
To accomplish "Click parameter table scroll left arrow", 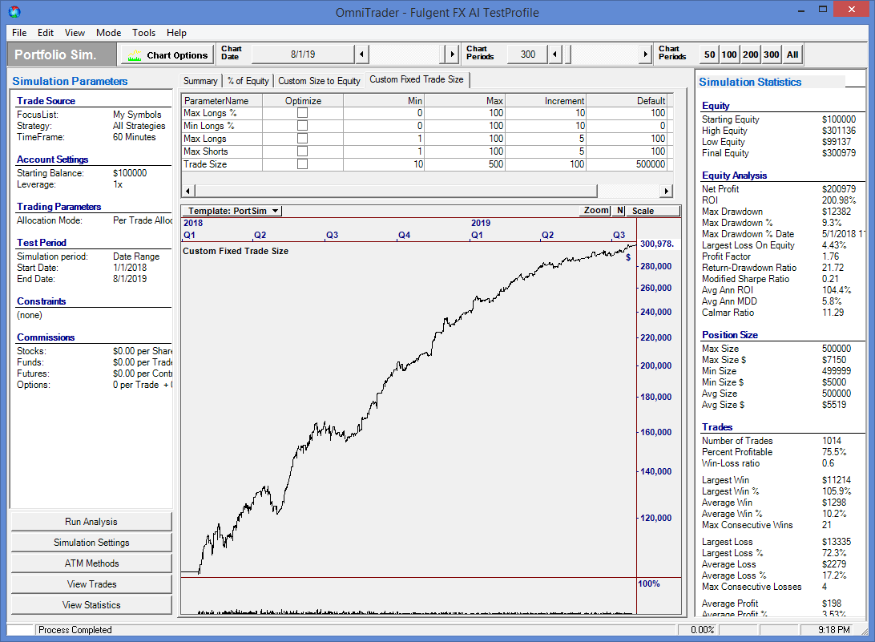I will [x=187, y=191].
